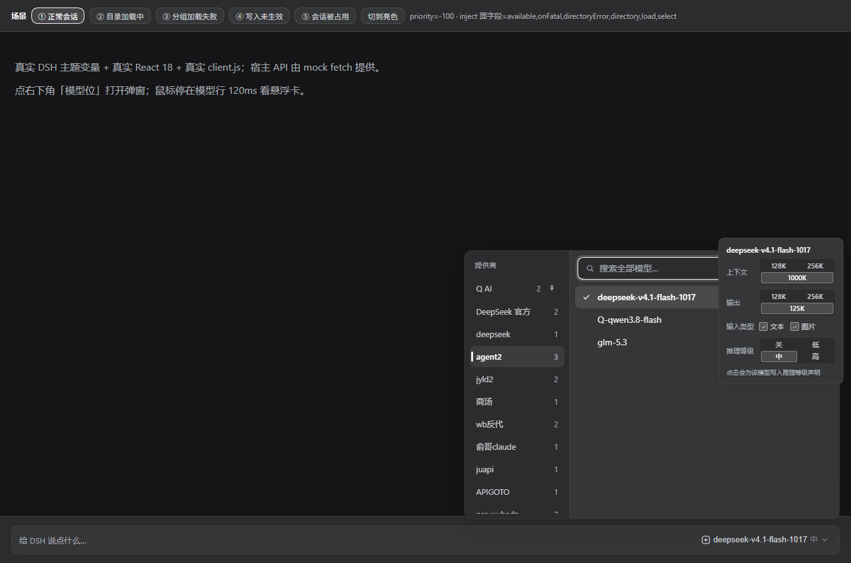Set 上下文 context to 256K
851x563 pixels.
coord(815,266)
